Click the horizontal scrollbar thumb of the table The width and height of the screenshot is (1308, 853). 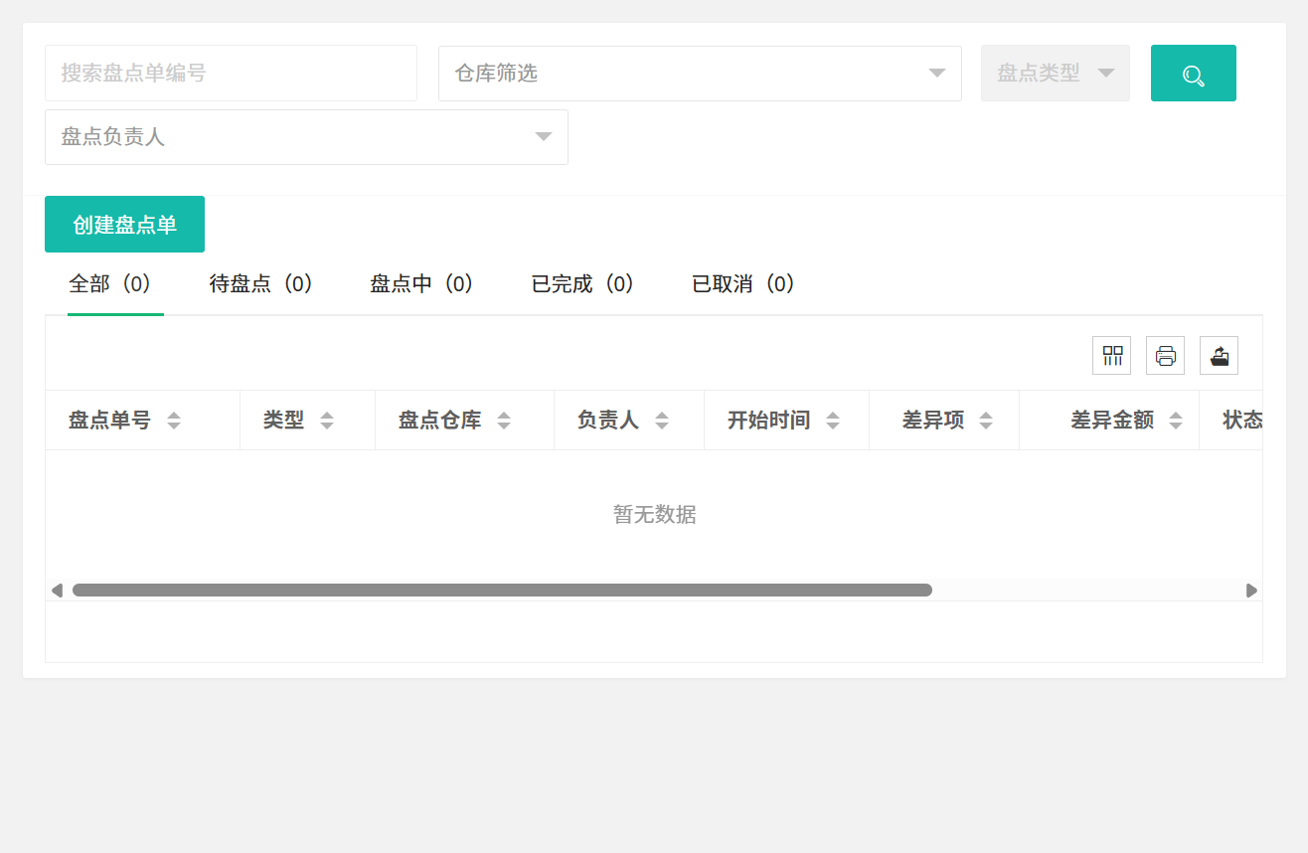[502, 591]
